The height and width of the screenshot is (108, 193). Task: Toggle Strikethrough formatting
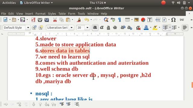(x=115, y=28)
